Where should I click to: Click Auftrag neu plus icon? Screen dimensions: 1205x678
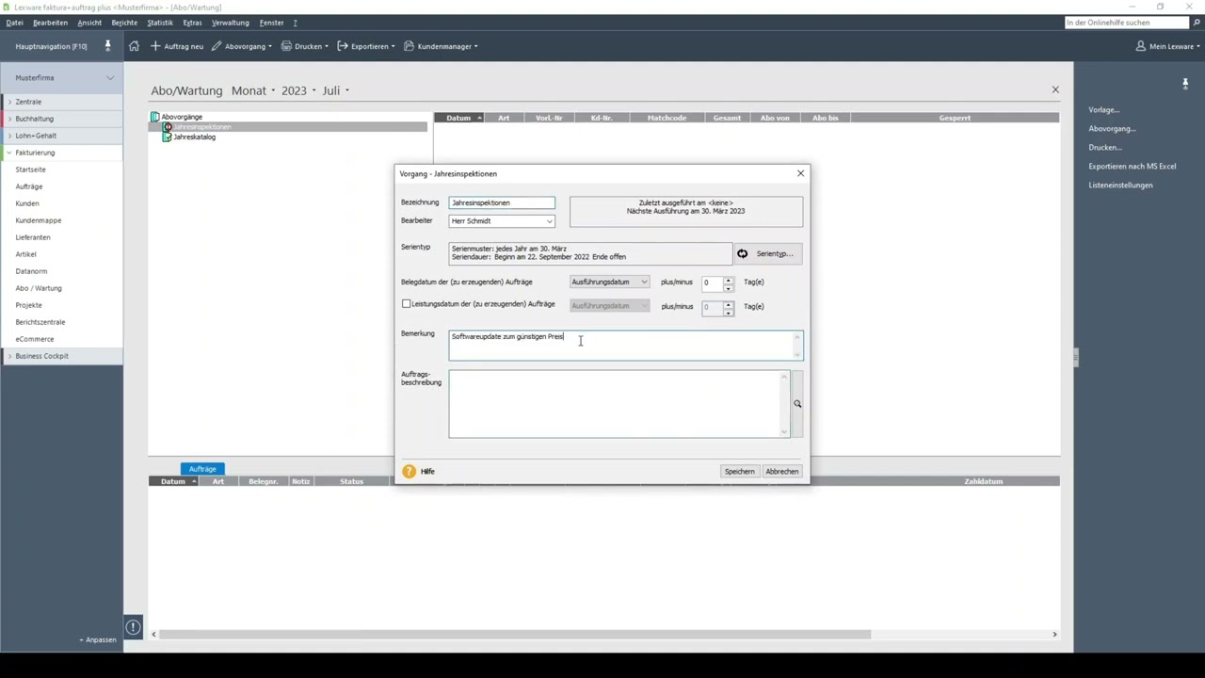tap(155, 46)
